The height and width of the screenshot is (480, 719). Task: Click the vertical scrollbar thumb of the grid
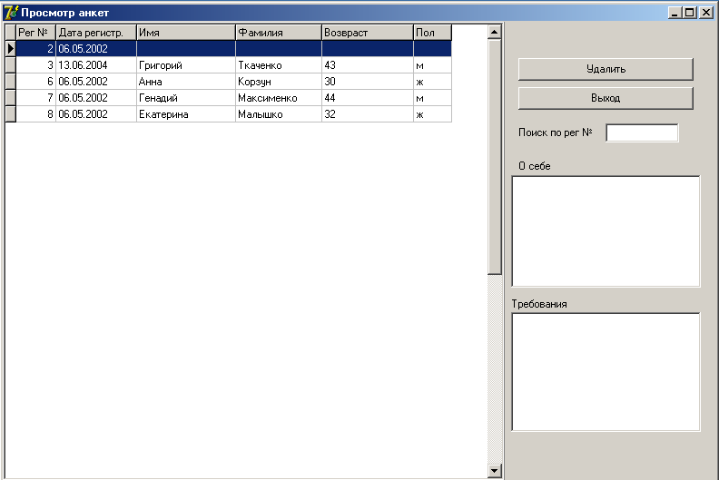click(x=495, y=154)
